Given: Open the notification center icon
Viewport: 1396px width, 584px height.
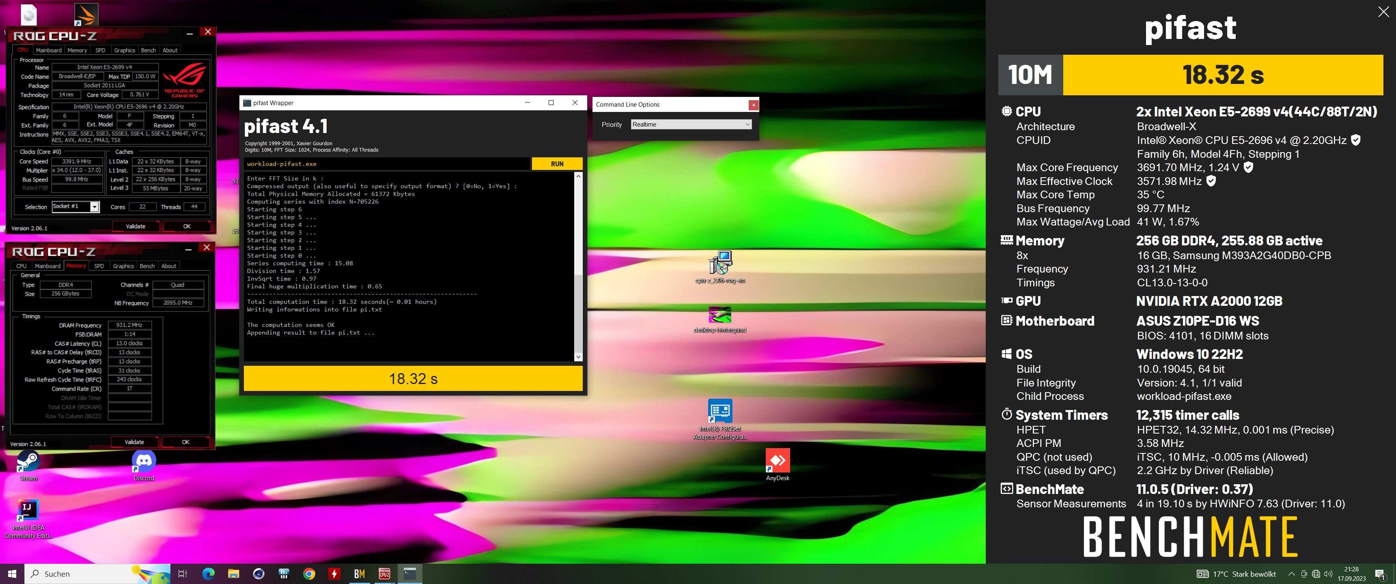Looking at the screenshot, I should pyautogui.click(x=1380, y=574).
